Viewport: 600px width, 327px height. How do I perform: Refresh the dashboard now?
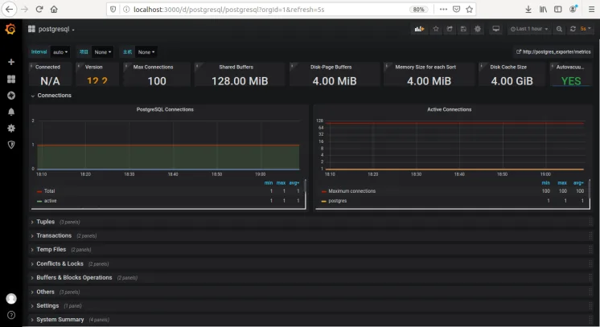[573, 29]
